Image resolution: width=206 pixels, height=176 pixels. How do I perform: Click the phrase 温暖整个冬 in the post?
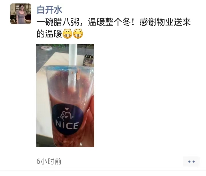click(109, 22)
